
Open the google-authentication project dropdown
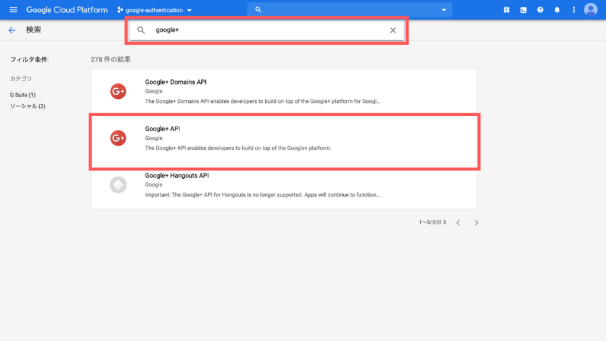click(x=154, y=9)
